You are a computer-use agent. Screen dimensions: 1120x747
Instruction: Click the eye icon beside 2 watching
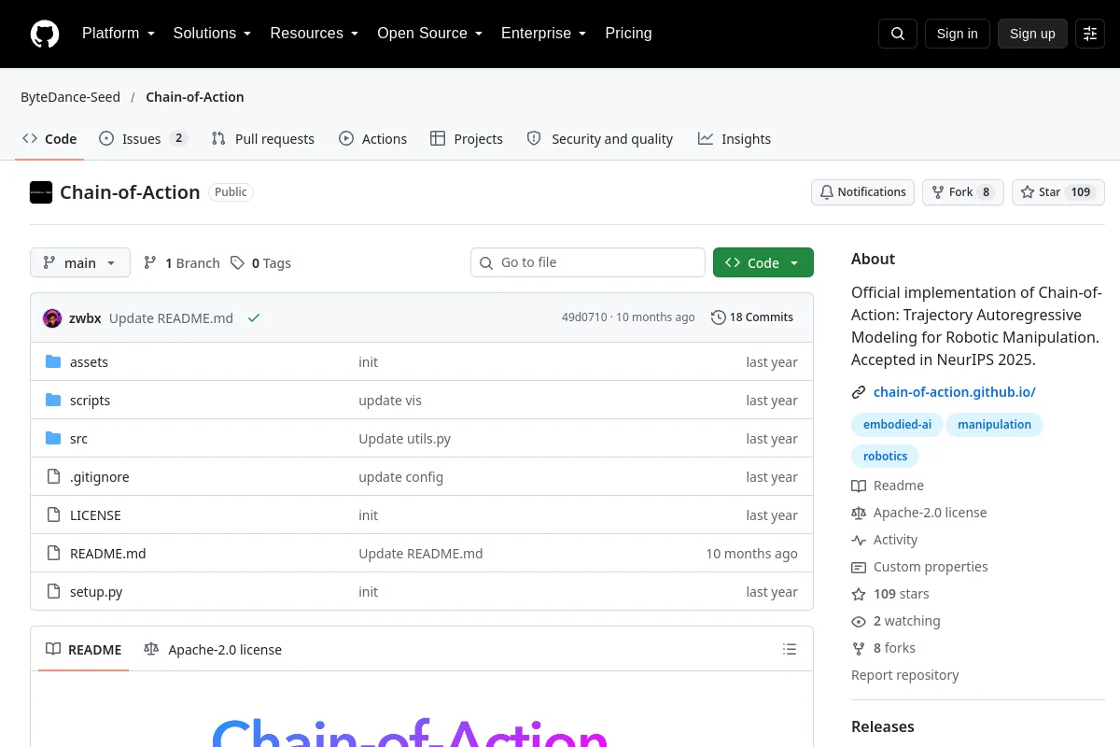point(859,621)
